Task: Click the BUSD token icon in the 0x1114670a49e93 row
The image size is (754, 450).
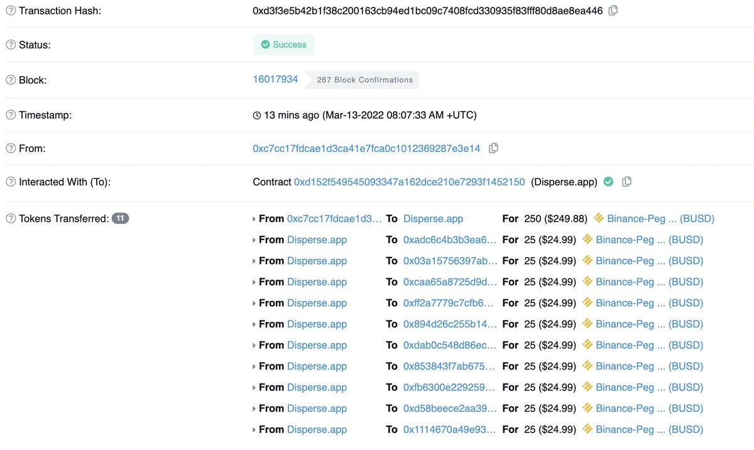Action: (587, 429)
